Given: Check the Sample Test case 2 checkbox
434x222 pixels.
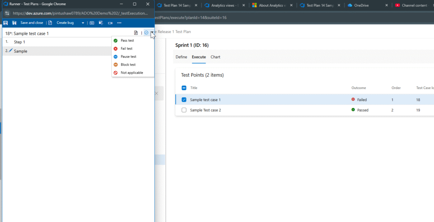Looking at the screenshot, I should click(184, 110).
